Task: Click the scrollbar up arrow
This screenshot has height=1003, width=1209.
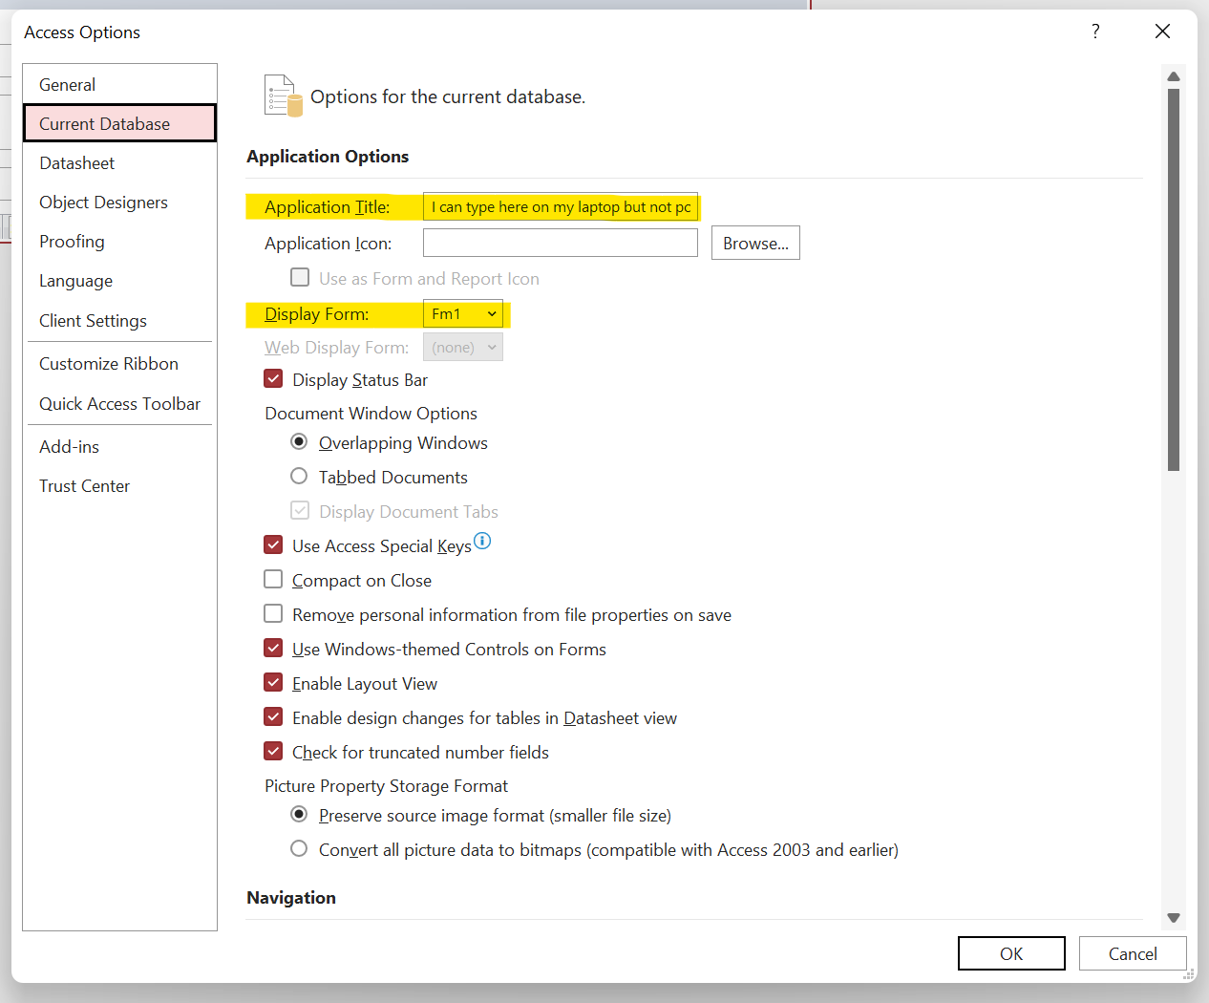Action: (1174, 76)
